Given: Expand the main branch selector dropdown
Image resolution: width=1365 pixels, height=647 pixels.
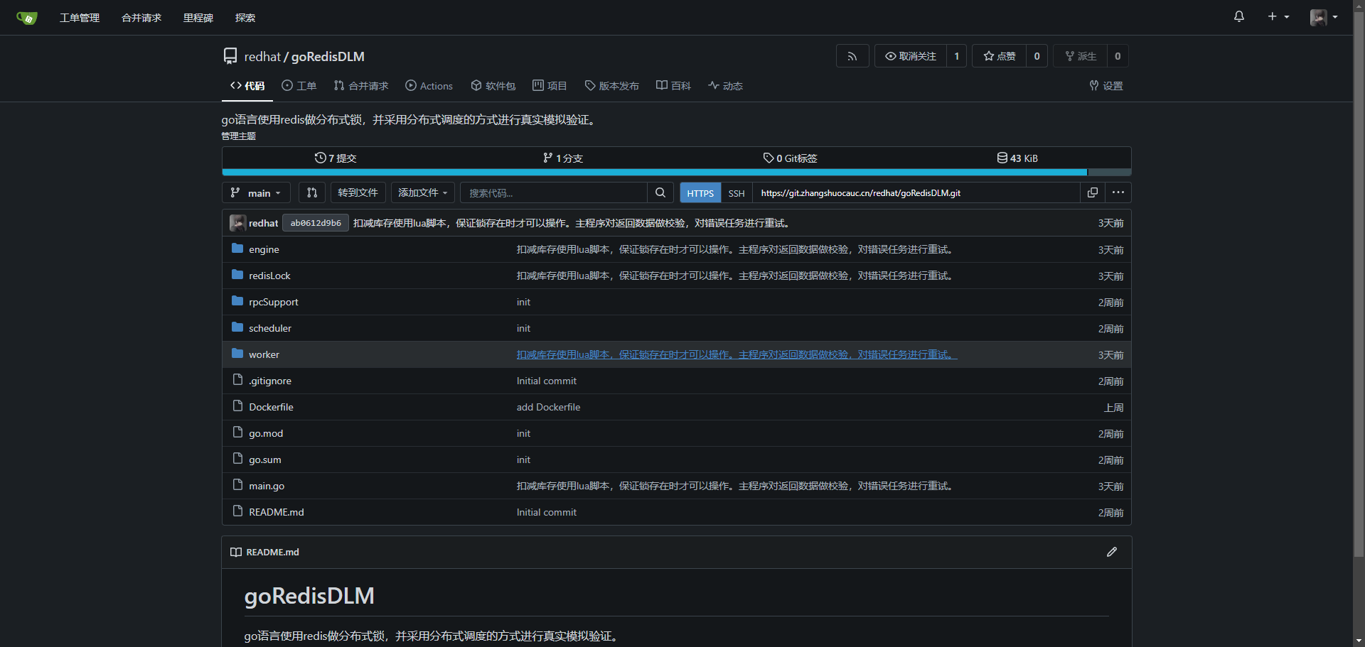Looking at the screenshot, I should (x=256, y=193).
